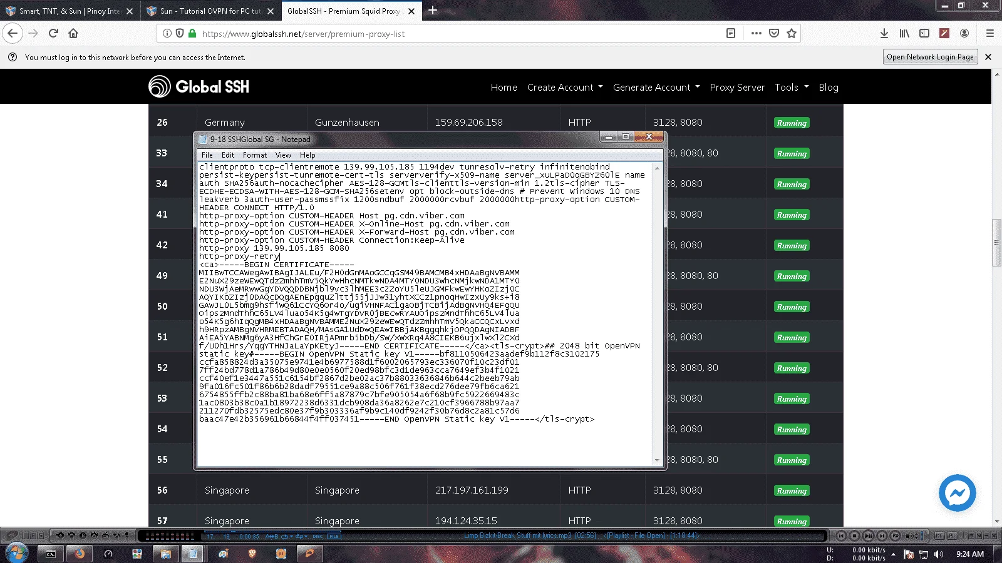Screen dimensions: 1002x563
Task: Click the FILE mode button in player
Action: (x=334, y=536)
